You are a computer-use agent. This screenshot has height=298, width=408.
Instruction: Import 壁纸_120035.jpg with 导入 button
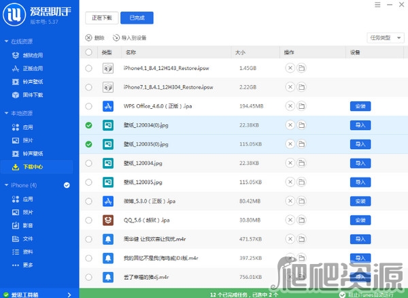pyautogui.click(x=360, y=182)
